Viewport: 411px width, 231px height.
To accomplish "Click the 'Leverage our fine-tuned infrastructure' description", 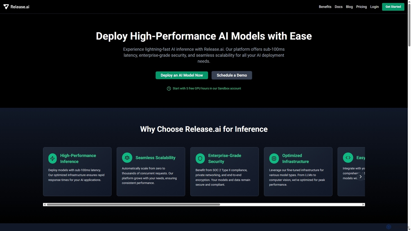I will coord(297,177).
